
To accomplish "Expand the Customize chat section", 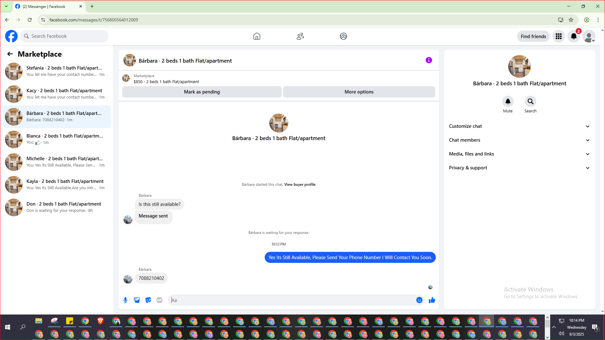I will [x=519, y=126].
